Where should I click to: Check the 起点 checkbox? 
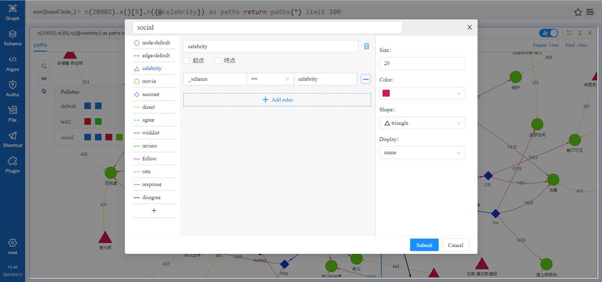coord(187,60)
